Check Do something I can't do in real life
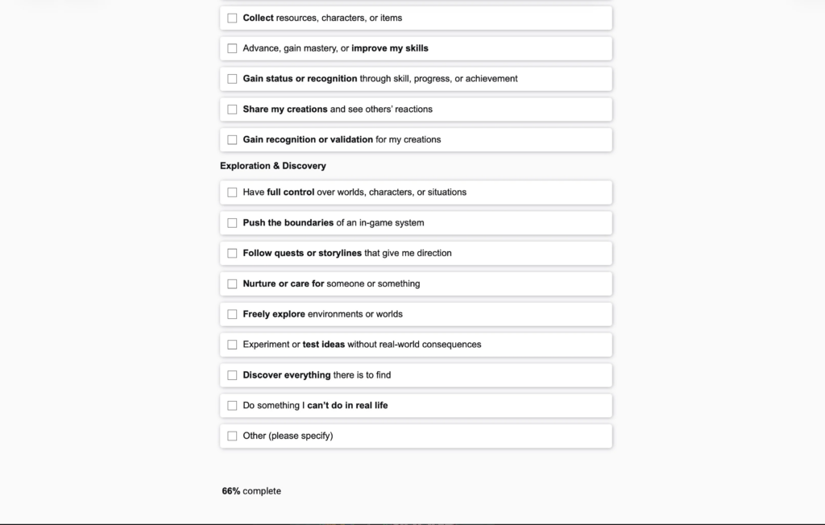 232,406
